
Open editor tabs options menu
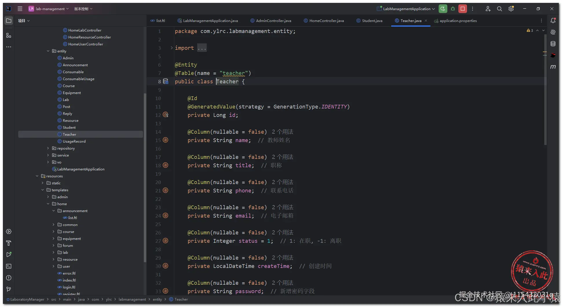coord(541,21)
